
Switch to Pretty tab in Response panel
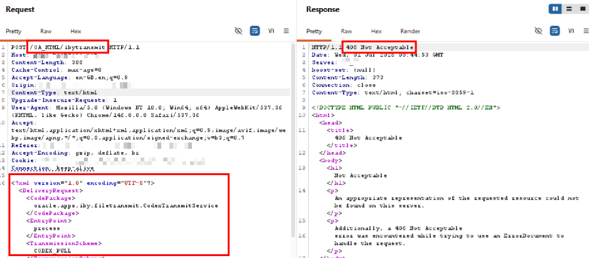314,31
